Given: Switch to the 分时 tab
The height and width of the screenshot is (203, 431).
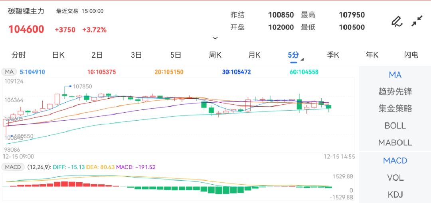Looking at the screenshot, I should (18, 55).
